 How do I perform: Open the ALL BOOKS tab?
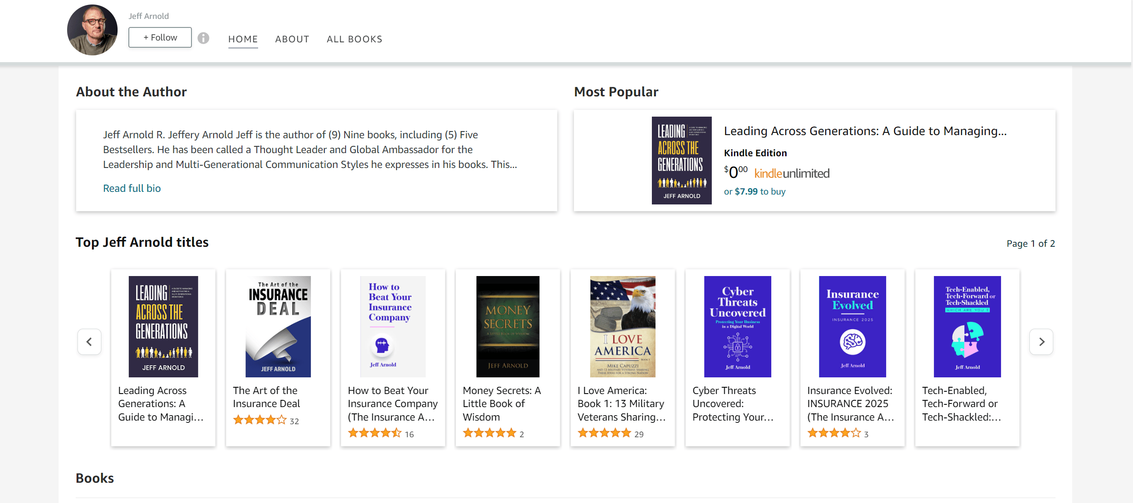pyautogui.click(x=355, y=39)
